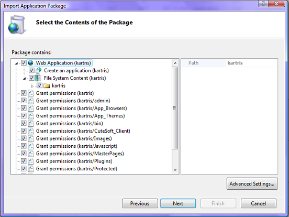Screen dimensions: 289x217
Task: Click the kartris folder icon
Action: 47,86
